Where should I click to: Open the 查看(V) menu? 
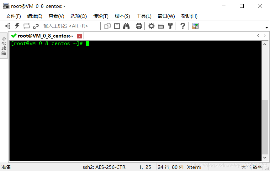56,16
